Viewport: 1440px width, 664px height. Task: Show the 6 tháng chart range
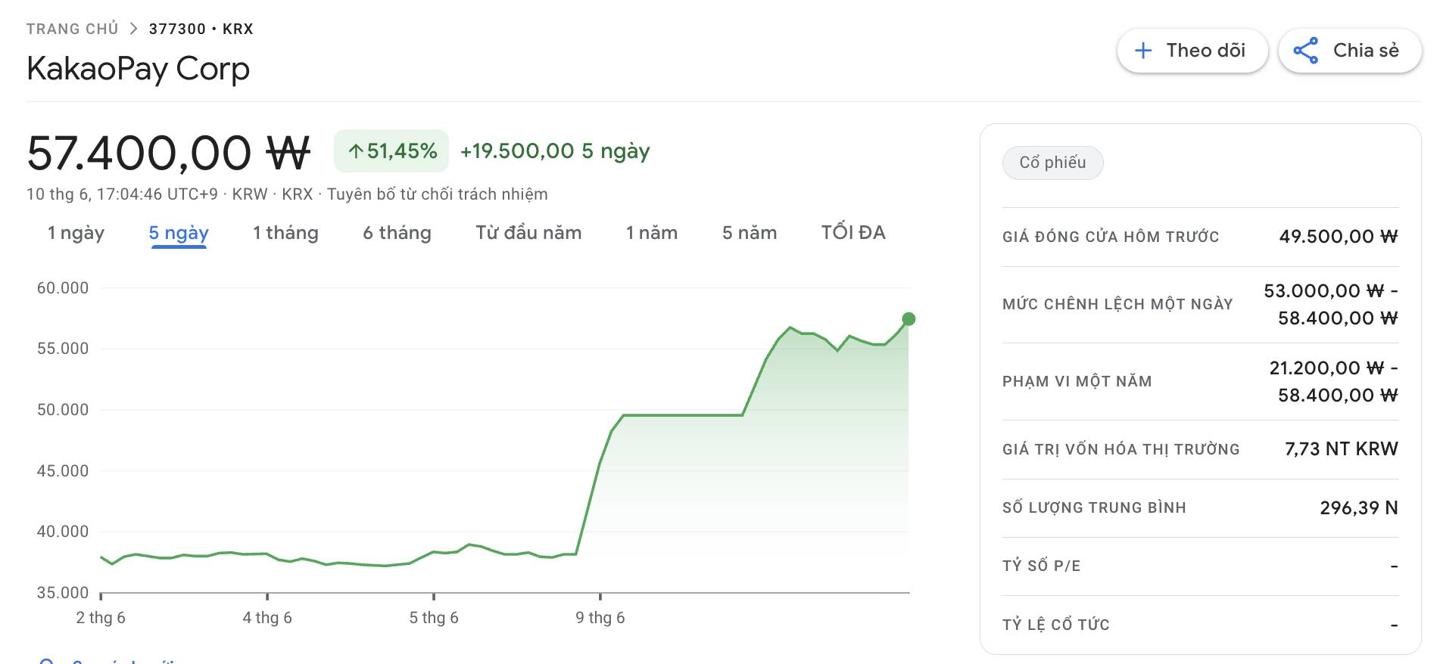397,233
